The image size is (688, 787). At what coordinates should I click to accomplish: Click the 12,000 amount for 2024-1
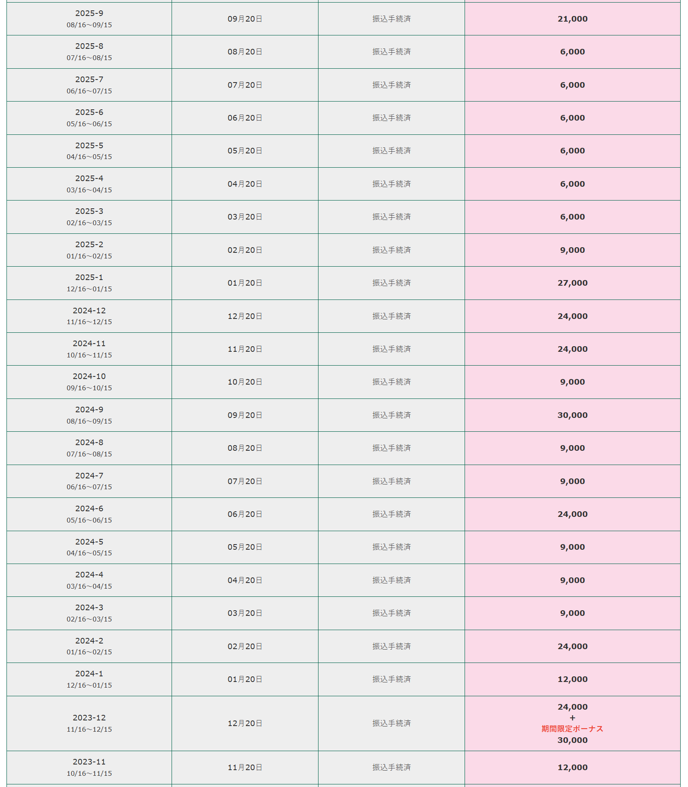[572, 679]
